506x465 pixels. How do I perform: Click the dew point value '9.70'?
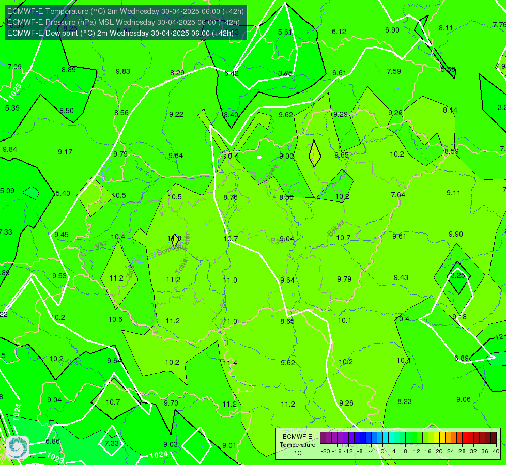171,404
